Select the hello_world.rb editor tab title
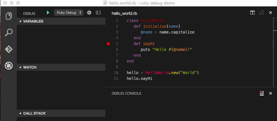 point(124,14)
